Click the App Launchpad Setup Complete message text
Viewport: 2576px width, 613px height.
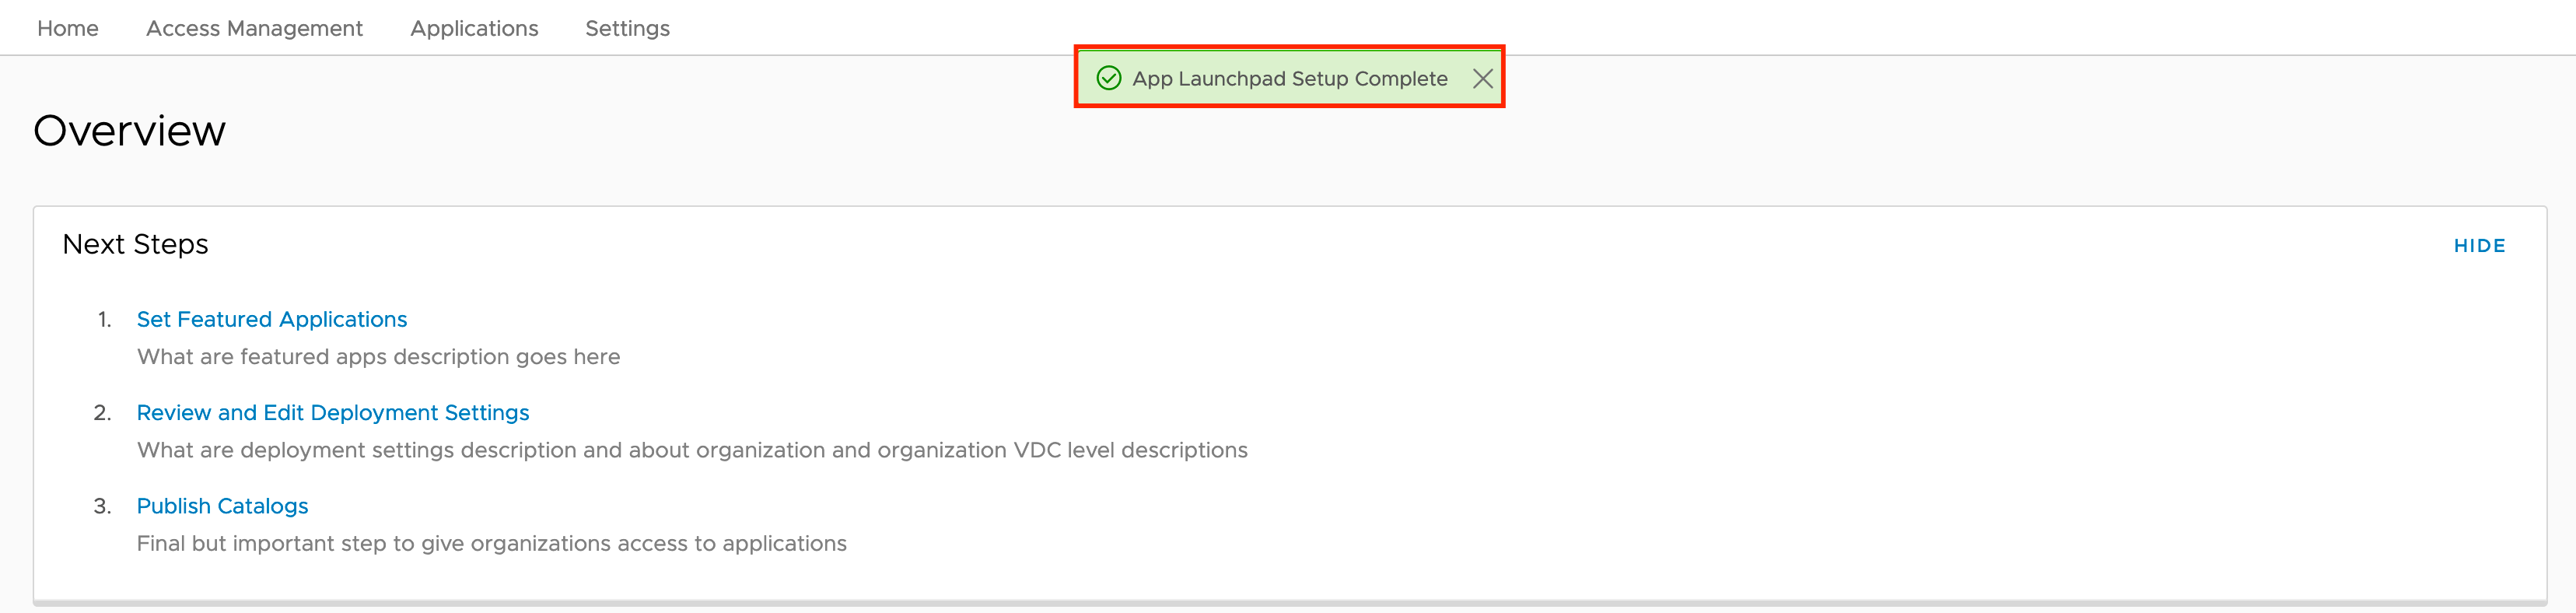click(x=1289, y=78)
